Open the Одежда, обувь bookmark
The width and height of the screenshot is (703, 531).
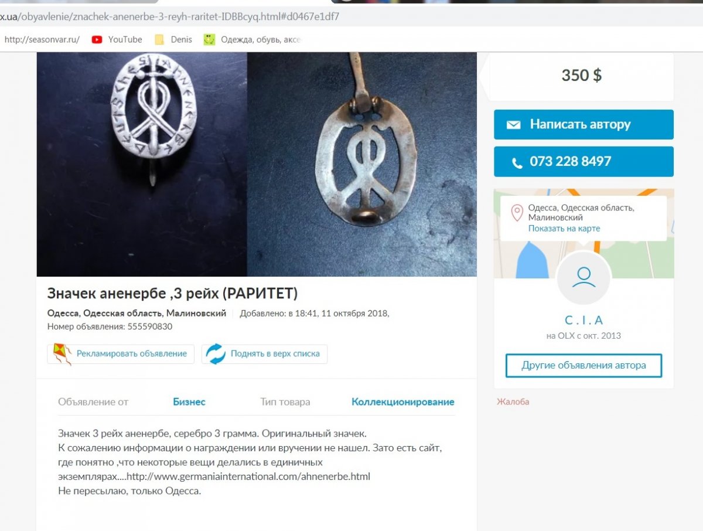tap(252, 39)
